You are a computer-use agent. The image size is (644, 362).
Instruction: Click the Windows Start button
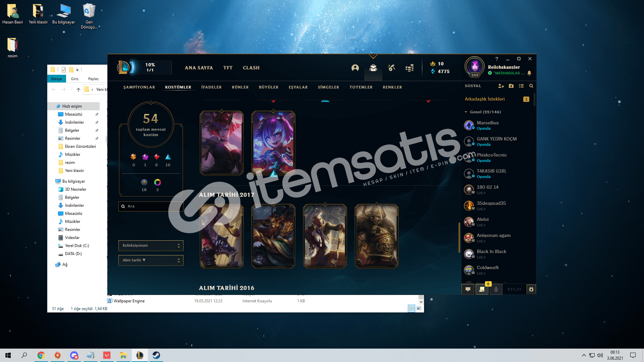point(8,355)
